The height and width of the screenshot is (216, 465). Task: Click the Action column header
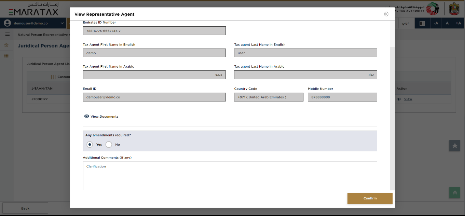tap(402, 89)
